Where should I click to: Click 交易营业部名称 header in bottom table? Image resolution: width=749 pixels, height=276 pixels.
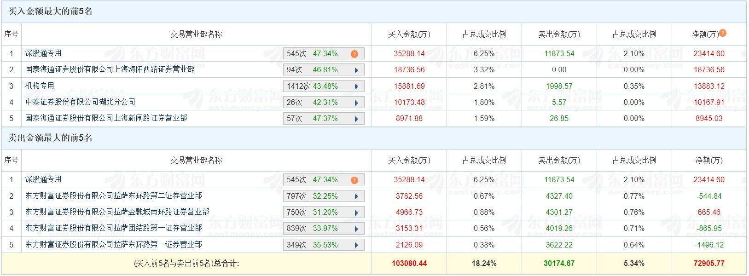pyautogui.click(x=196, y=160)
